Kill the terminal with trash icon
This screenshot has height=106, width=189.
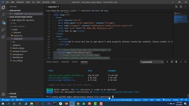176,62
